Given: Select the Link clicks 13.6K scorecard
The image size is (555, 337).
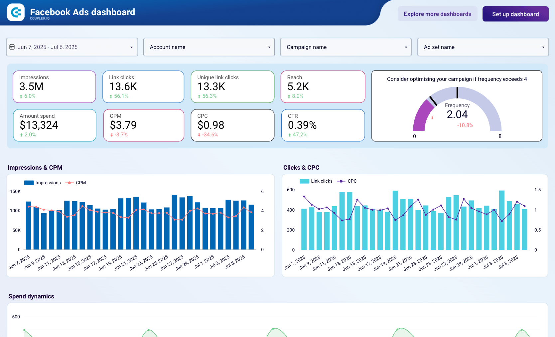Looking at the screenshot, I should click(x=143, y=87).
